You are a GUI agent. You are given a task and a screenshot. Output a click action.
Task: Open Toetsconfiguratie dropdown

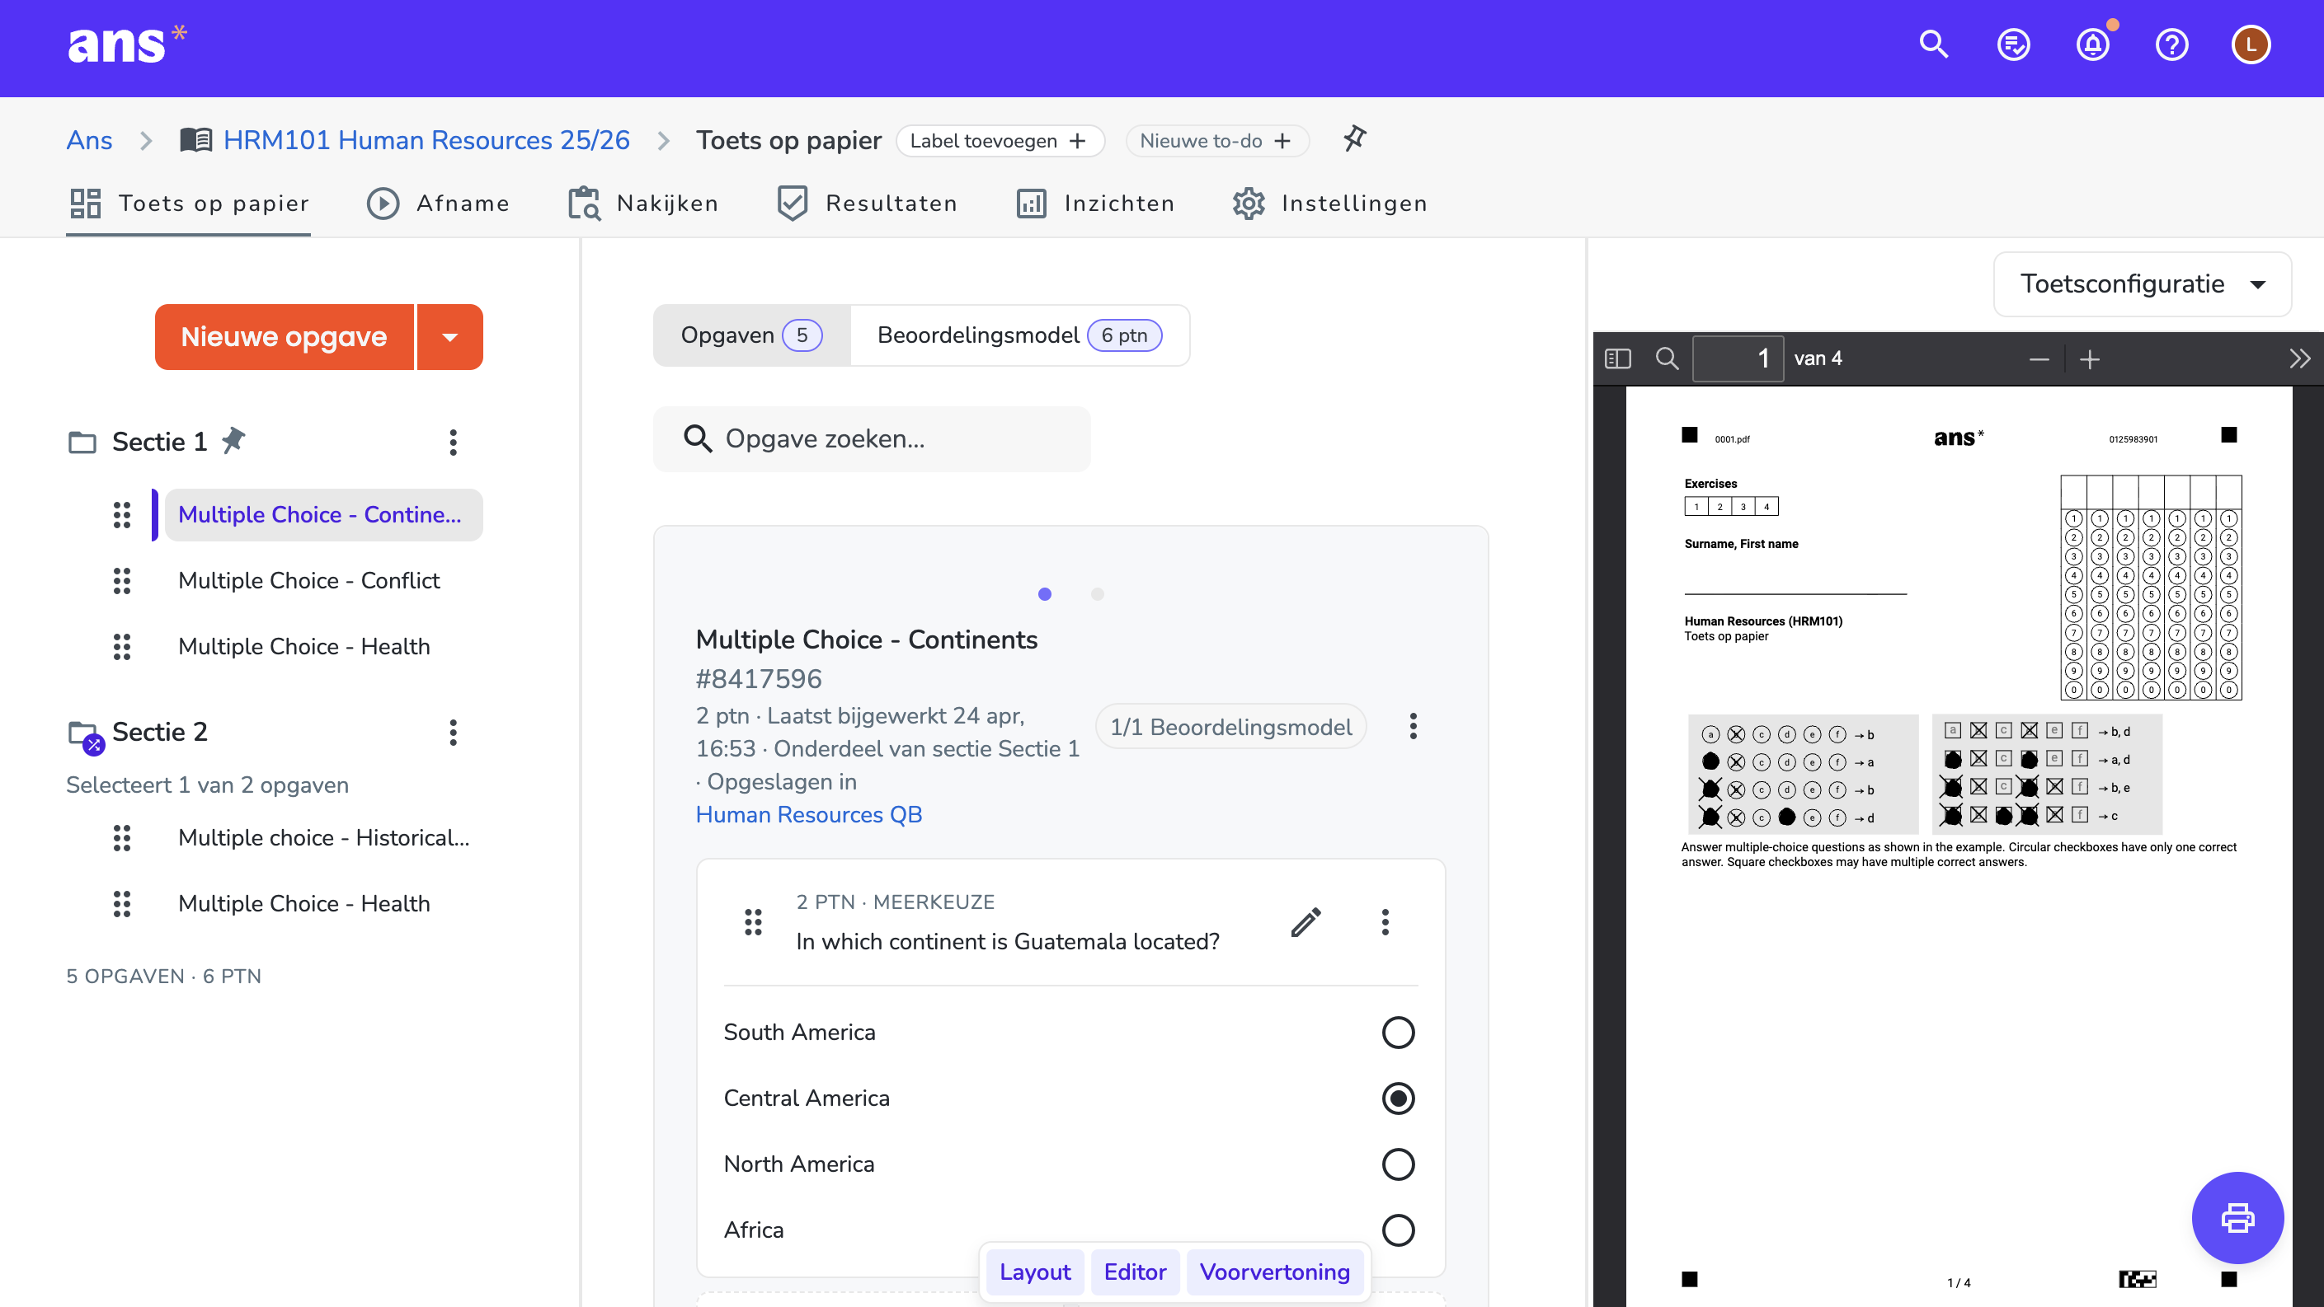[2142, 284]
